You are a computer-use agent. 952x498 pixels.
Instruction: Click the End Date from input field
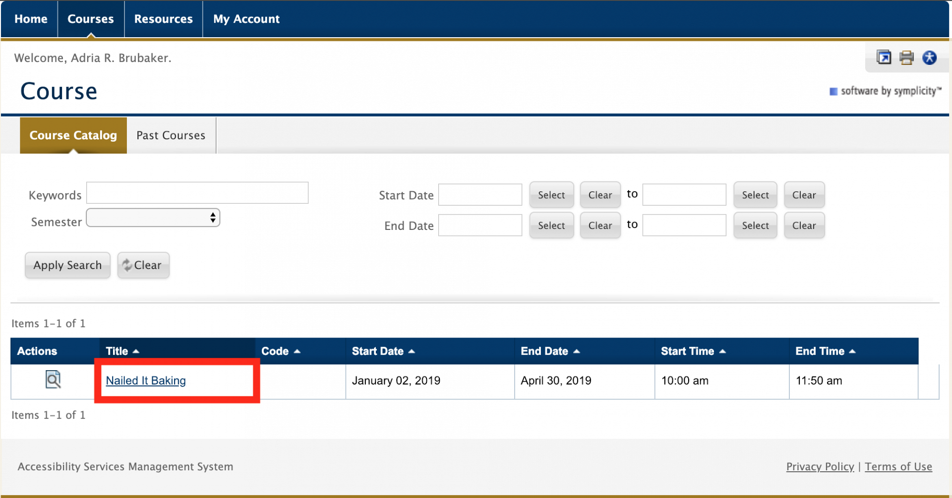coord(480,225)
